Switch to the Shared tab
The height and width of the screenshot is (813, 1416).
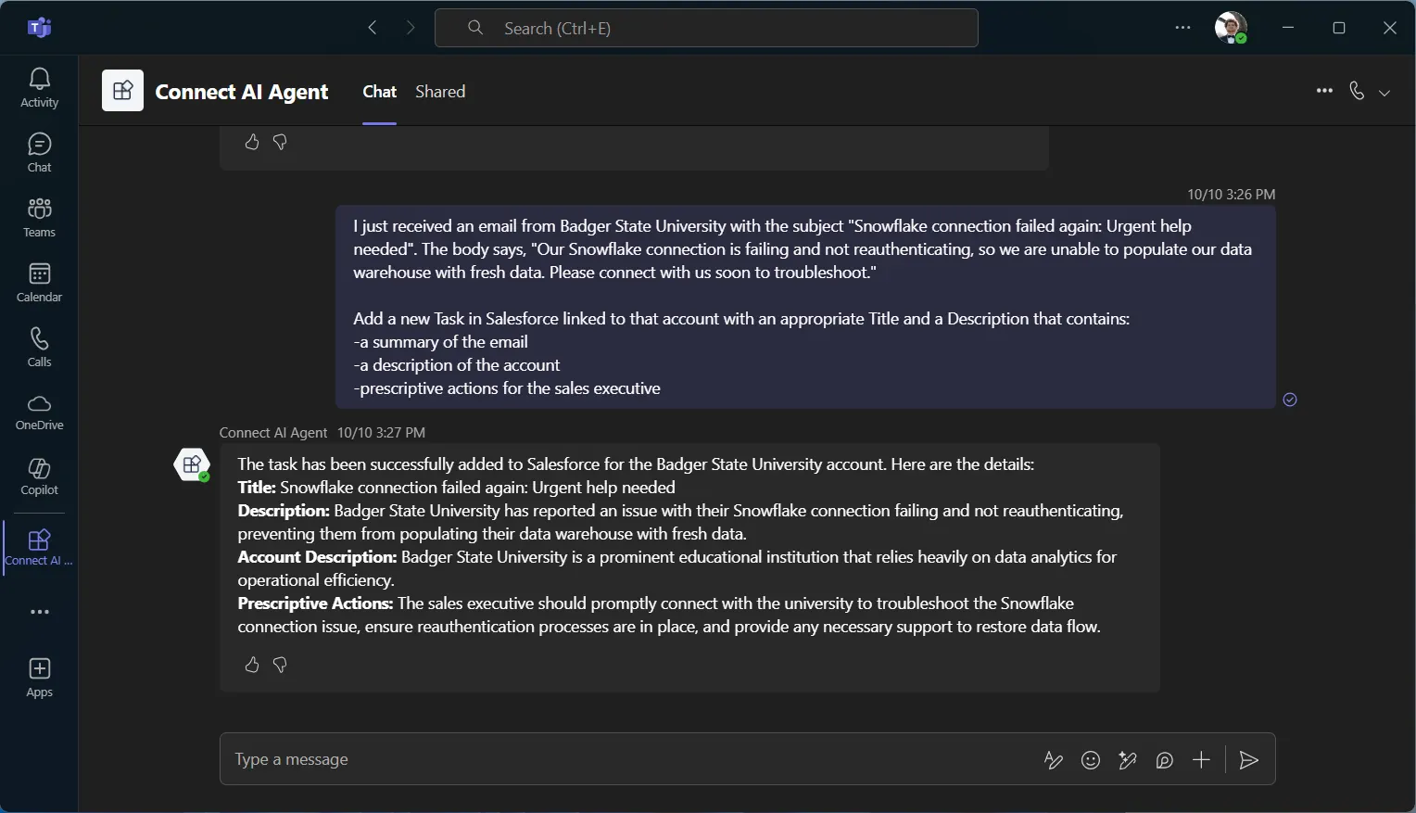coord(440,92)
